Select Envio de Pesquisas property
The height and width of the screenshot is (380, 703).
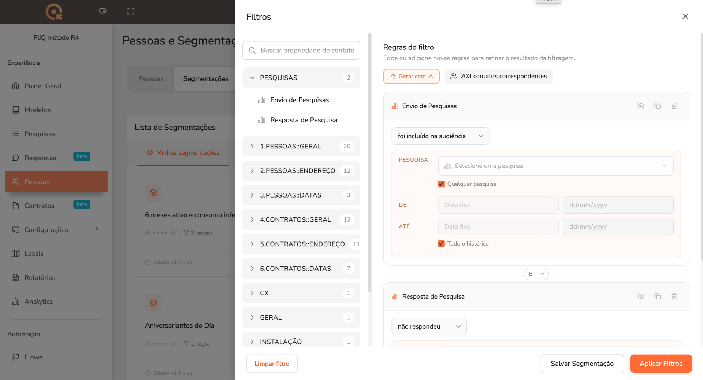pos(299,100)
